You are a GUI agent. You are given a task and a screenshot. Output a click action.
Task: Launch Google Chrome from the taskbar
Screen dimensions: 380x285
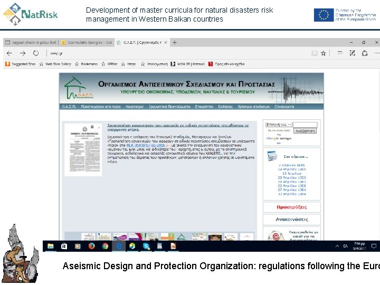(105, 246)
